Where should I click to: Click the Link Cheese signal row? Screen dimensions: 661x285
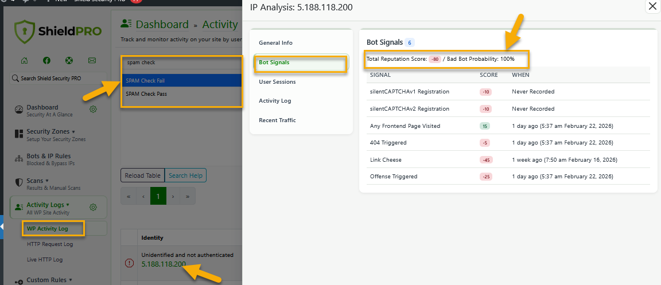pyautogui.click(x=508, y=160)
